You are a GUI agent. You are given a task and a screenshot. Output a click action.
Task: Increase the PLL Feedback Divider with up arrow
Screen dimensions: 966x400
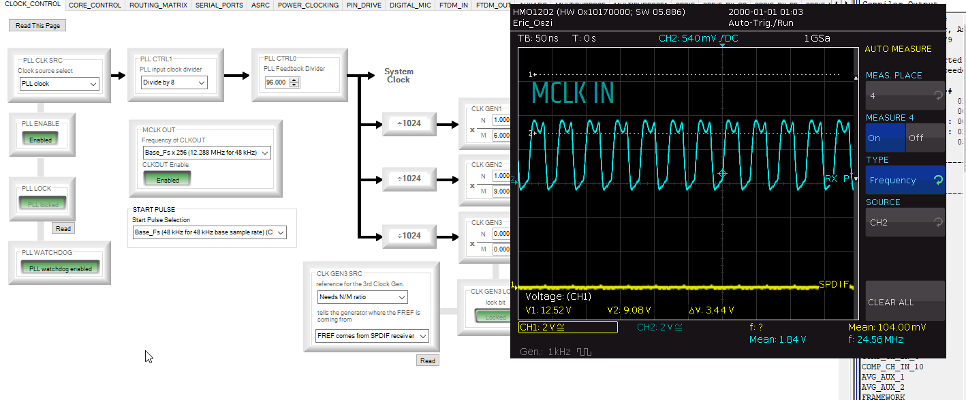coord(295,80)
